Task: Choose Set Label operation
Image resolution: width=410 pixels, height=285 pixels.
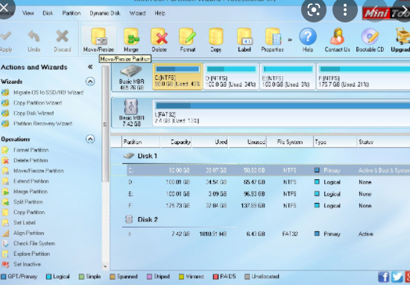Action: click(19, 223)
